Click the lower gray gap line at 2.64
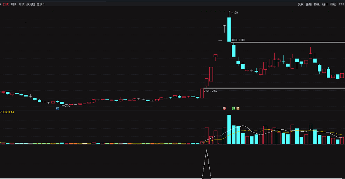The height and width of the screenshot is (179, 345). [x=274, y=88]
